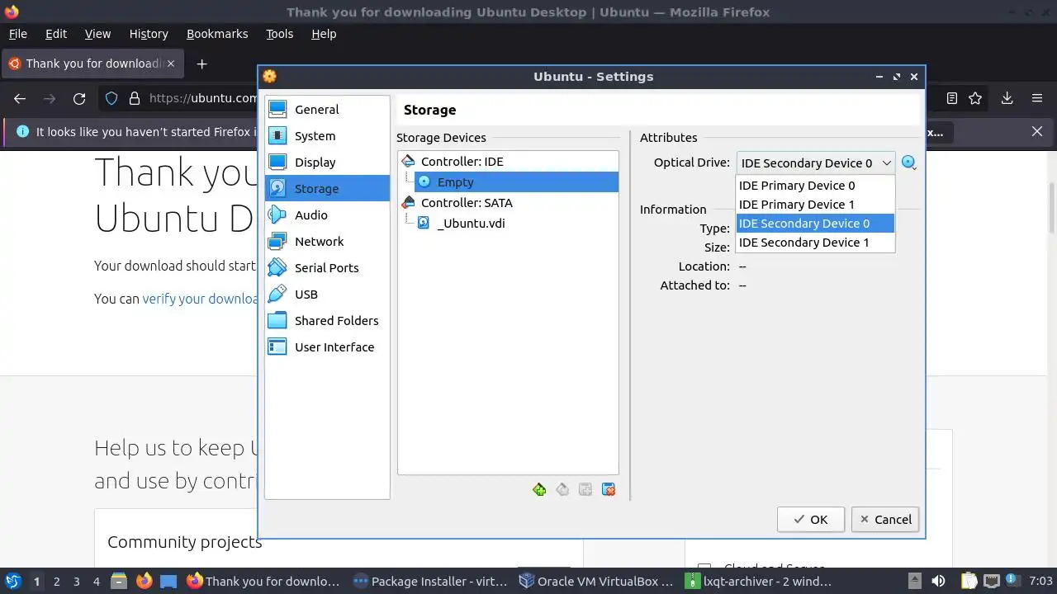1057x594 pixels.
Task: Choose IDE Secondary Device 0 option
Action: click(815, 224)
